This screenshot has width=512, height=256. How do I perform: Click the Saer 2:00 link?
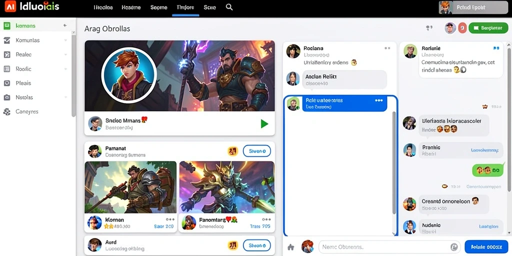tap(163, 226)
